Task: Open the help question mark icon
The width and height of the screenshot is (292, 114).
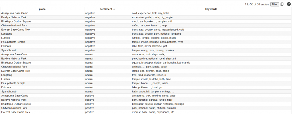Action: point(289,4)
